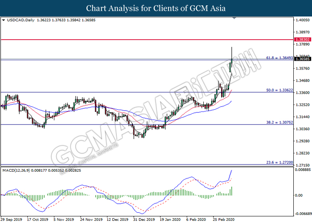The image size is (312, 223).
Task: Click the 17 Oct 2019 date label
Action: (x=37, y=219)
